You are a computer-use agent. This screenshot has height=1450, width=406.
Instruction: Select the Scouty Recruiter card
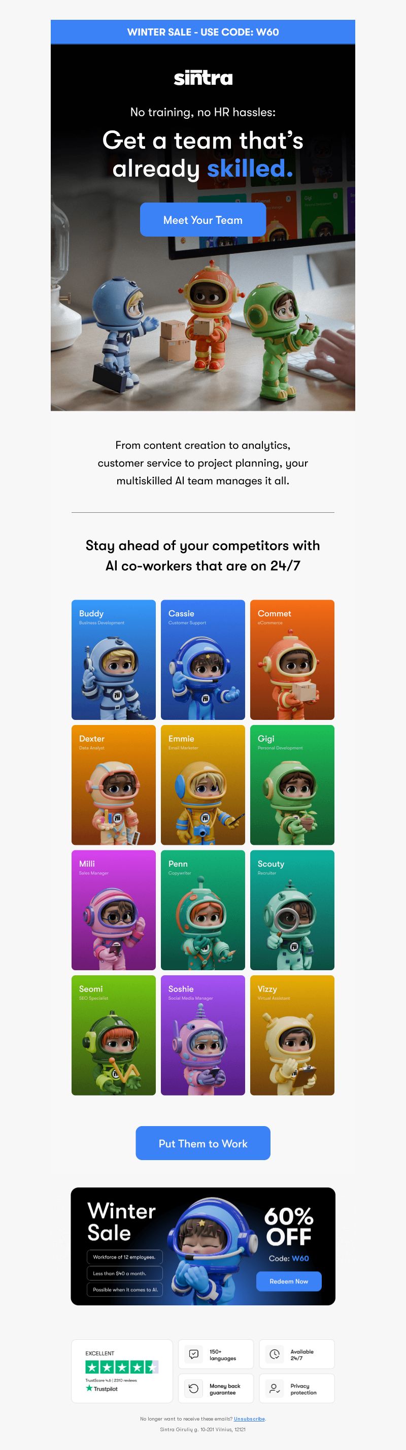[x=292, y=910]
